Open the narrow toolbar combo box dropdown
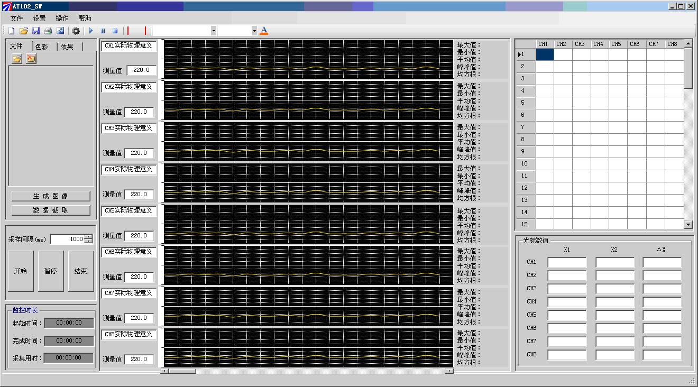 [x=254, y=31]
